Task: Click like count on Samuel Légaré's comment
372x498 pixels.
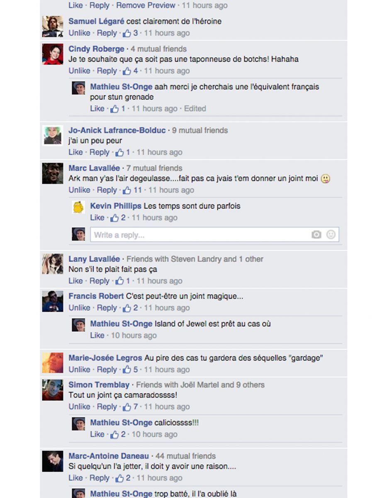Action: tap(130, 33)
